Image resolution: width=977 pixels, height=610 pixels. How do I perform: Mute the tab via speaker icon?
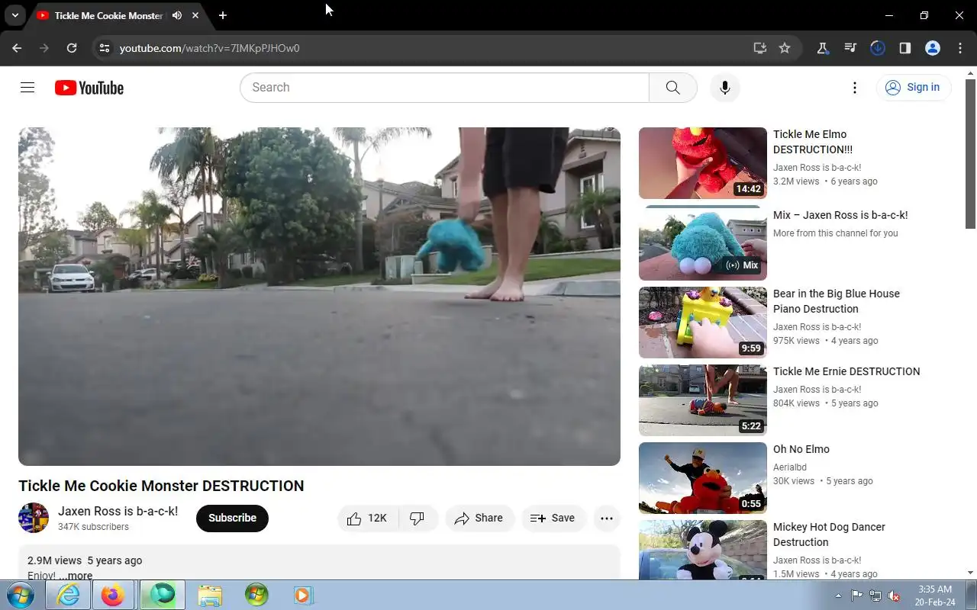[177, 15]
